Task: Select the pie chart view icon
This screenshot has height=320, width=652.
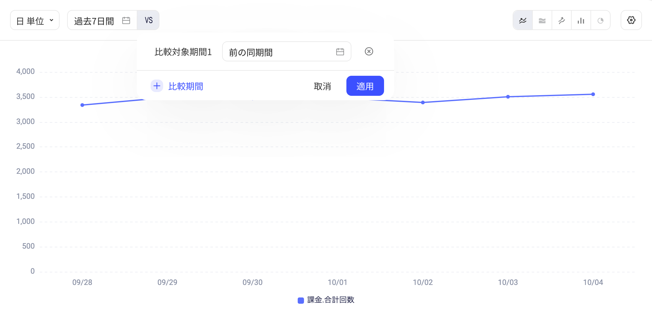Action: coord(601,20)
